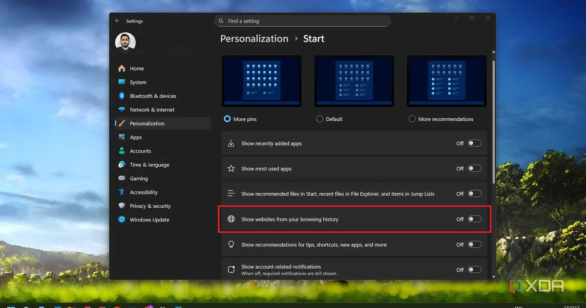Go to Personalization via the breadcrumb

click(254, 39)
